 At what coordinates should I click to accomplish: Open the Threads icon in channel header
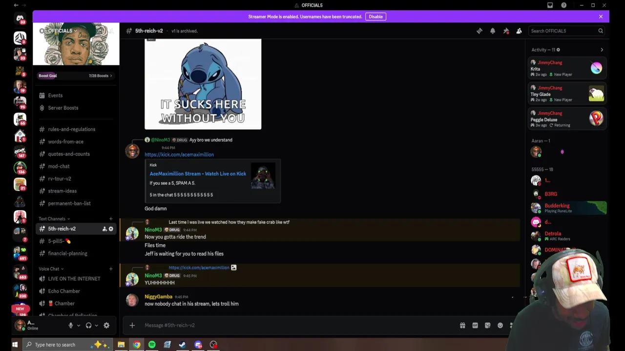[479, 31]
